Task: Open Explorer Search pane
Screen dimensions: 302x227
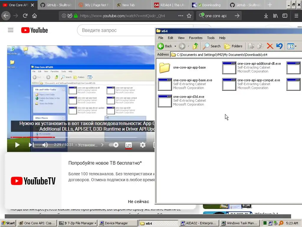Action: [x=211, y=46]
